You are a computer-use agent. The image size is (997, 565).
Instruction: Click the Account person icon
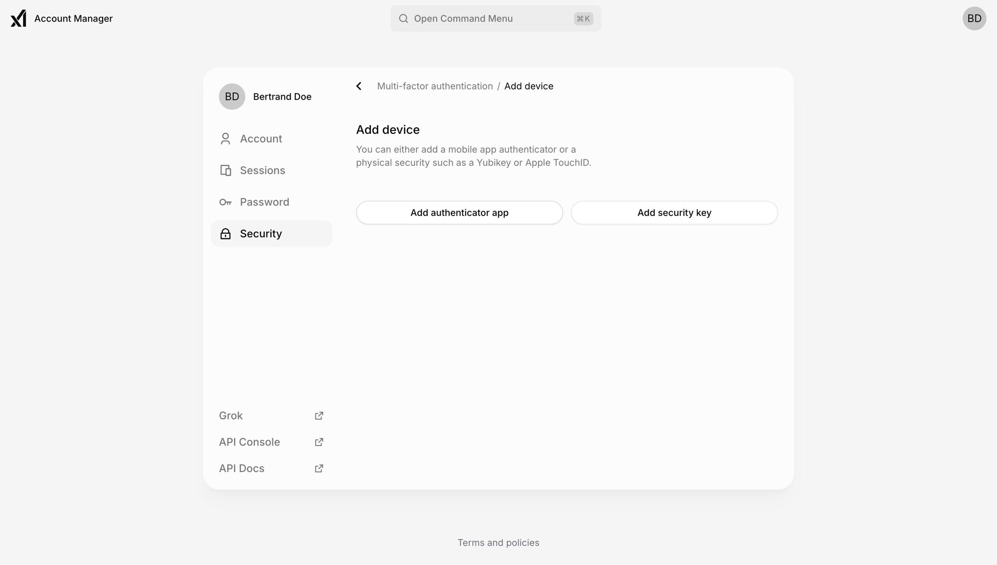click(225, 139)
